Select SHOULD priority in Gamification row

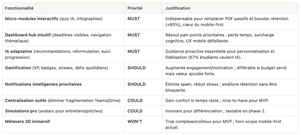click(136, 68)
